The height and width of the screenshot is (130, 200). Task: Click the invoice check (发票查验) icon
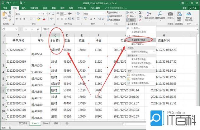pyautogui.click(x=179, y=14)
